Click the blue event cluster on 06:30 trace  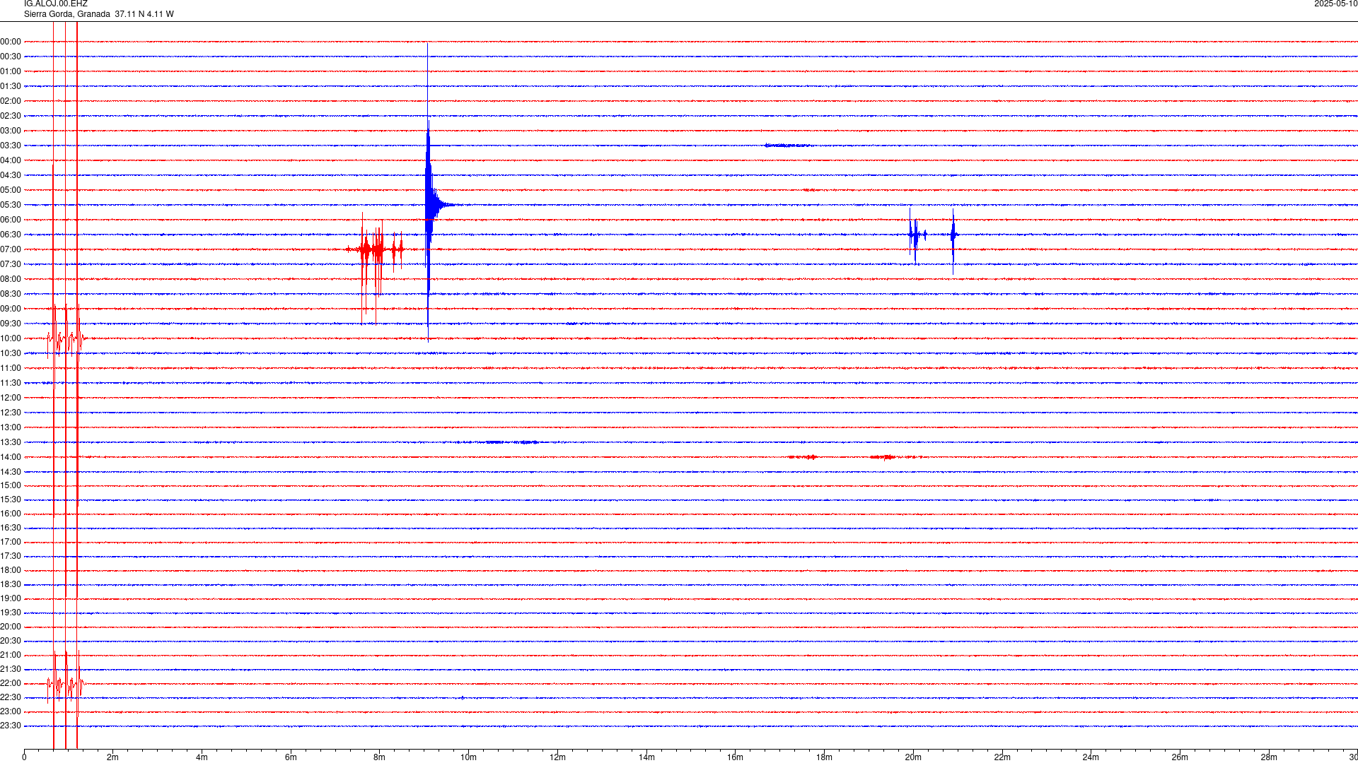click(933, 235)
